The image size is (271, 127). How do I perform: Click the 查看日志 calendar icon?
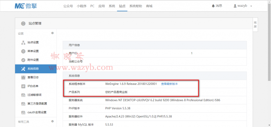pos(23,78)
